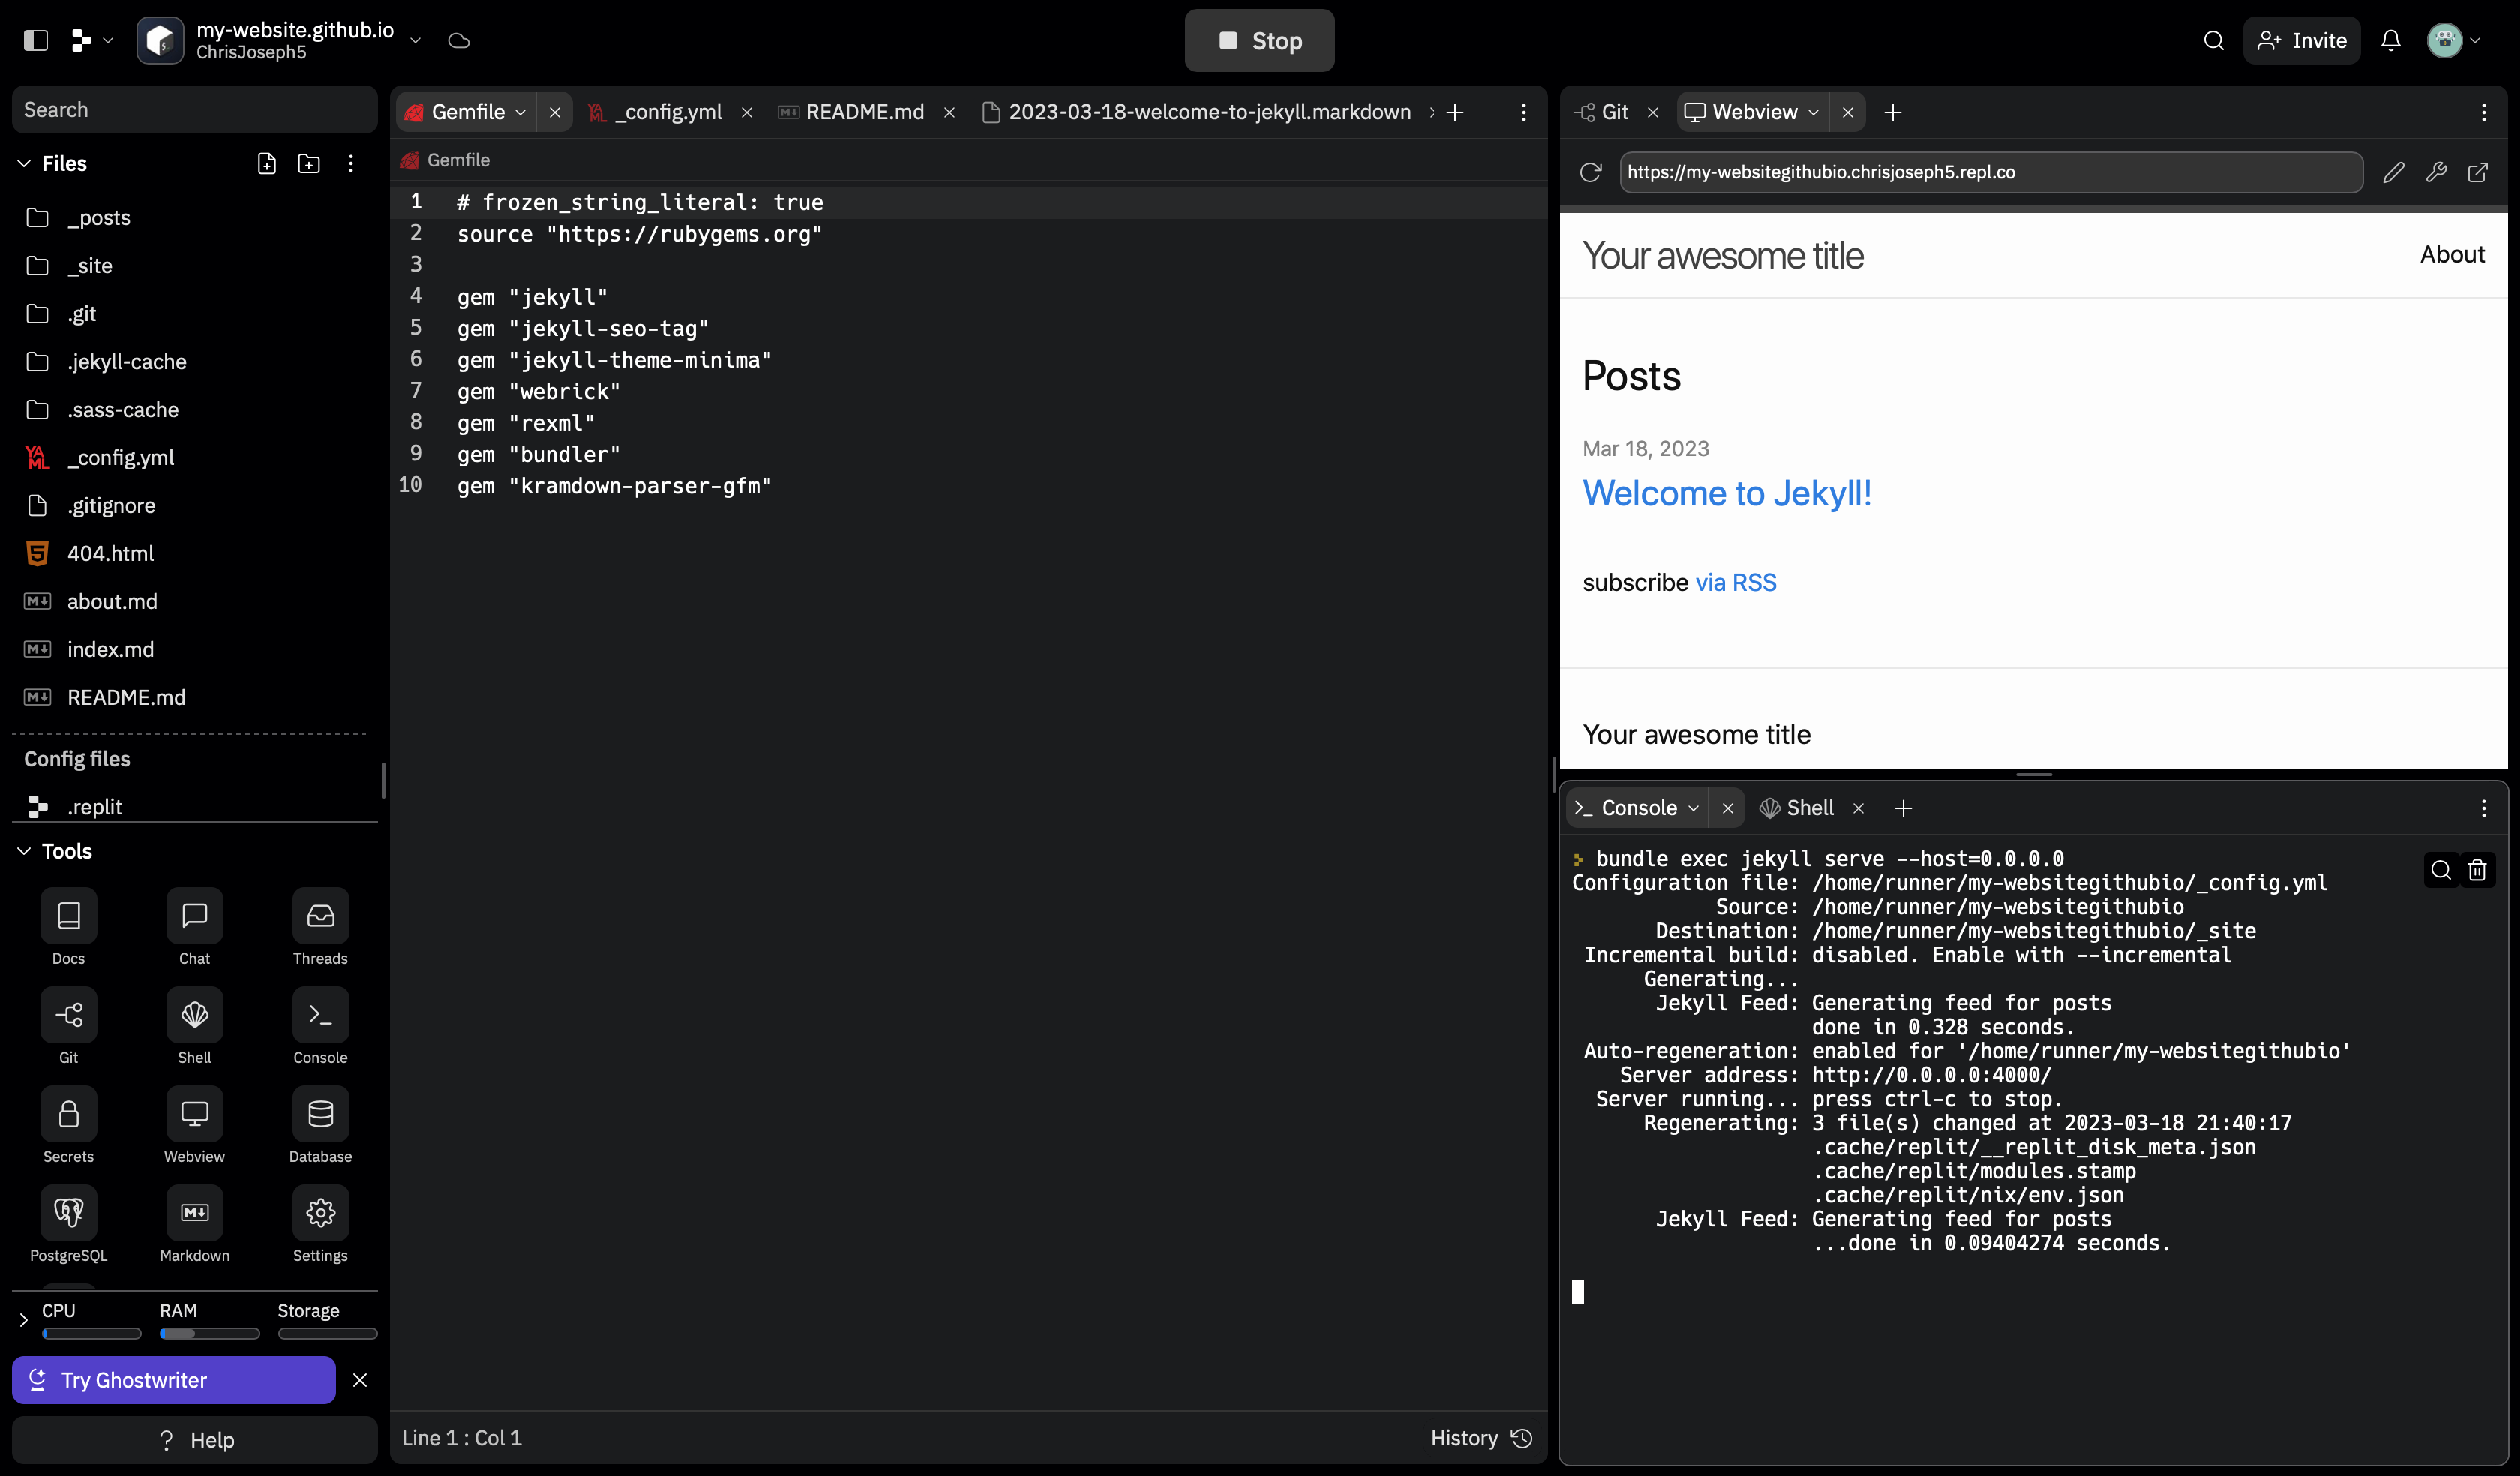Image resolution: width=2520 pixels, height=1476 pixels.
Task: Edit the webview URL pencil icon
Action: tap(2393, 172)
